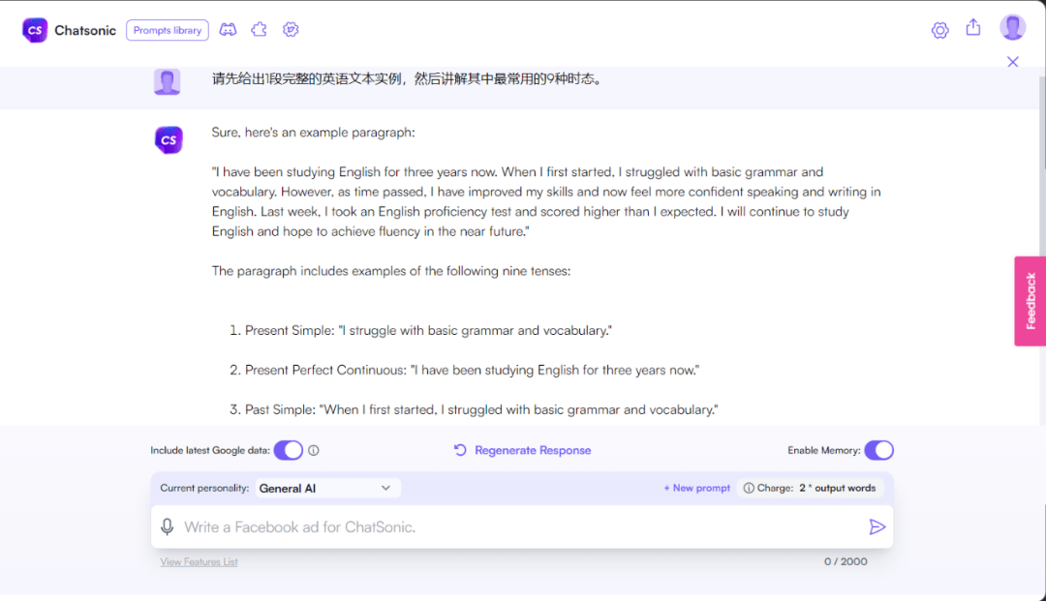Open settings via the gear icon
This screenshot has width=1046, height=601.
(x=939, y=30)
